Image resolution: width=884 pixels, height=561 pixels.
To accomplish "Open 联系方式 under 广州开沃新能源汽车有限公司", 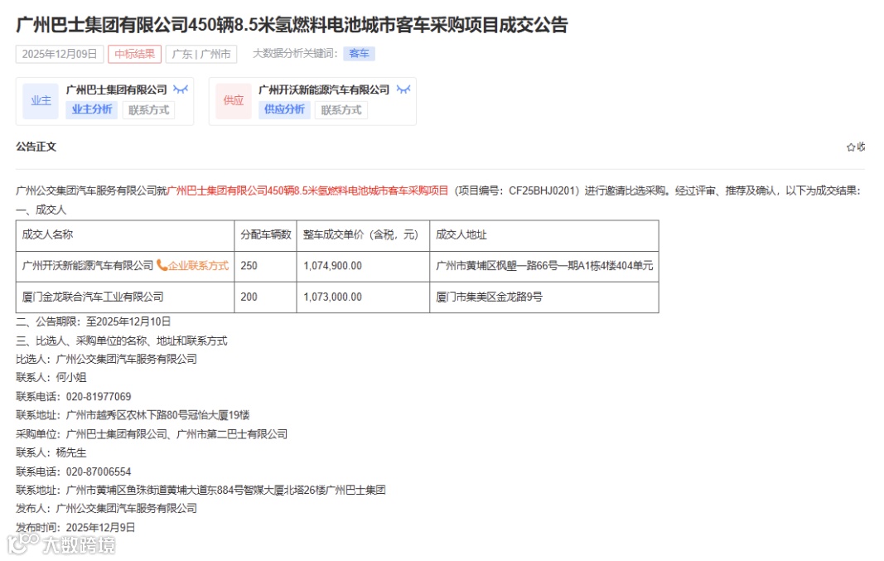I will (341, 110).
